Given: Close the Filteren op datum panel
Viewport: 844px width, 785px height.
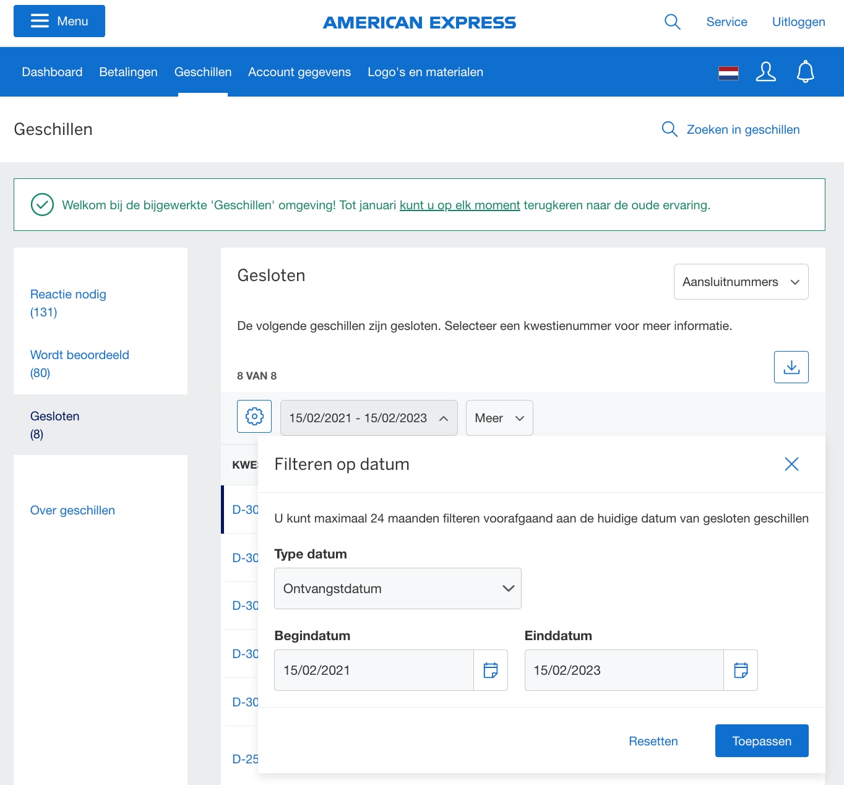Looking at the screenshot, I should click(x=791, y=464).
